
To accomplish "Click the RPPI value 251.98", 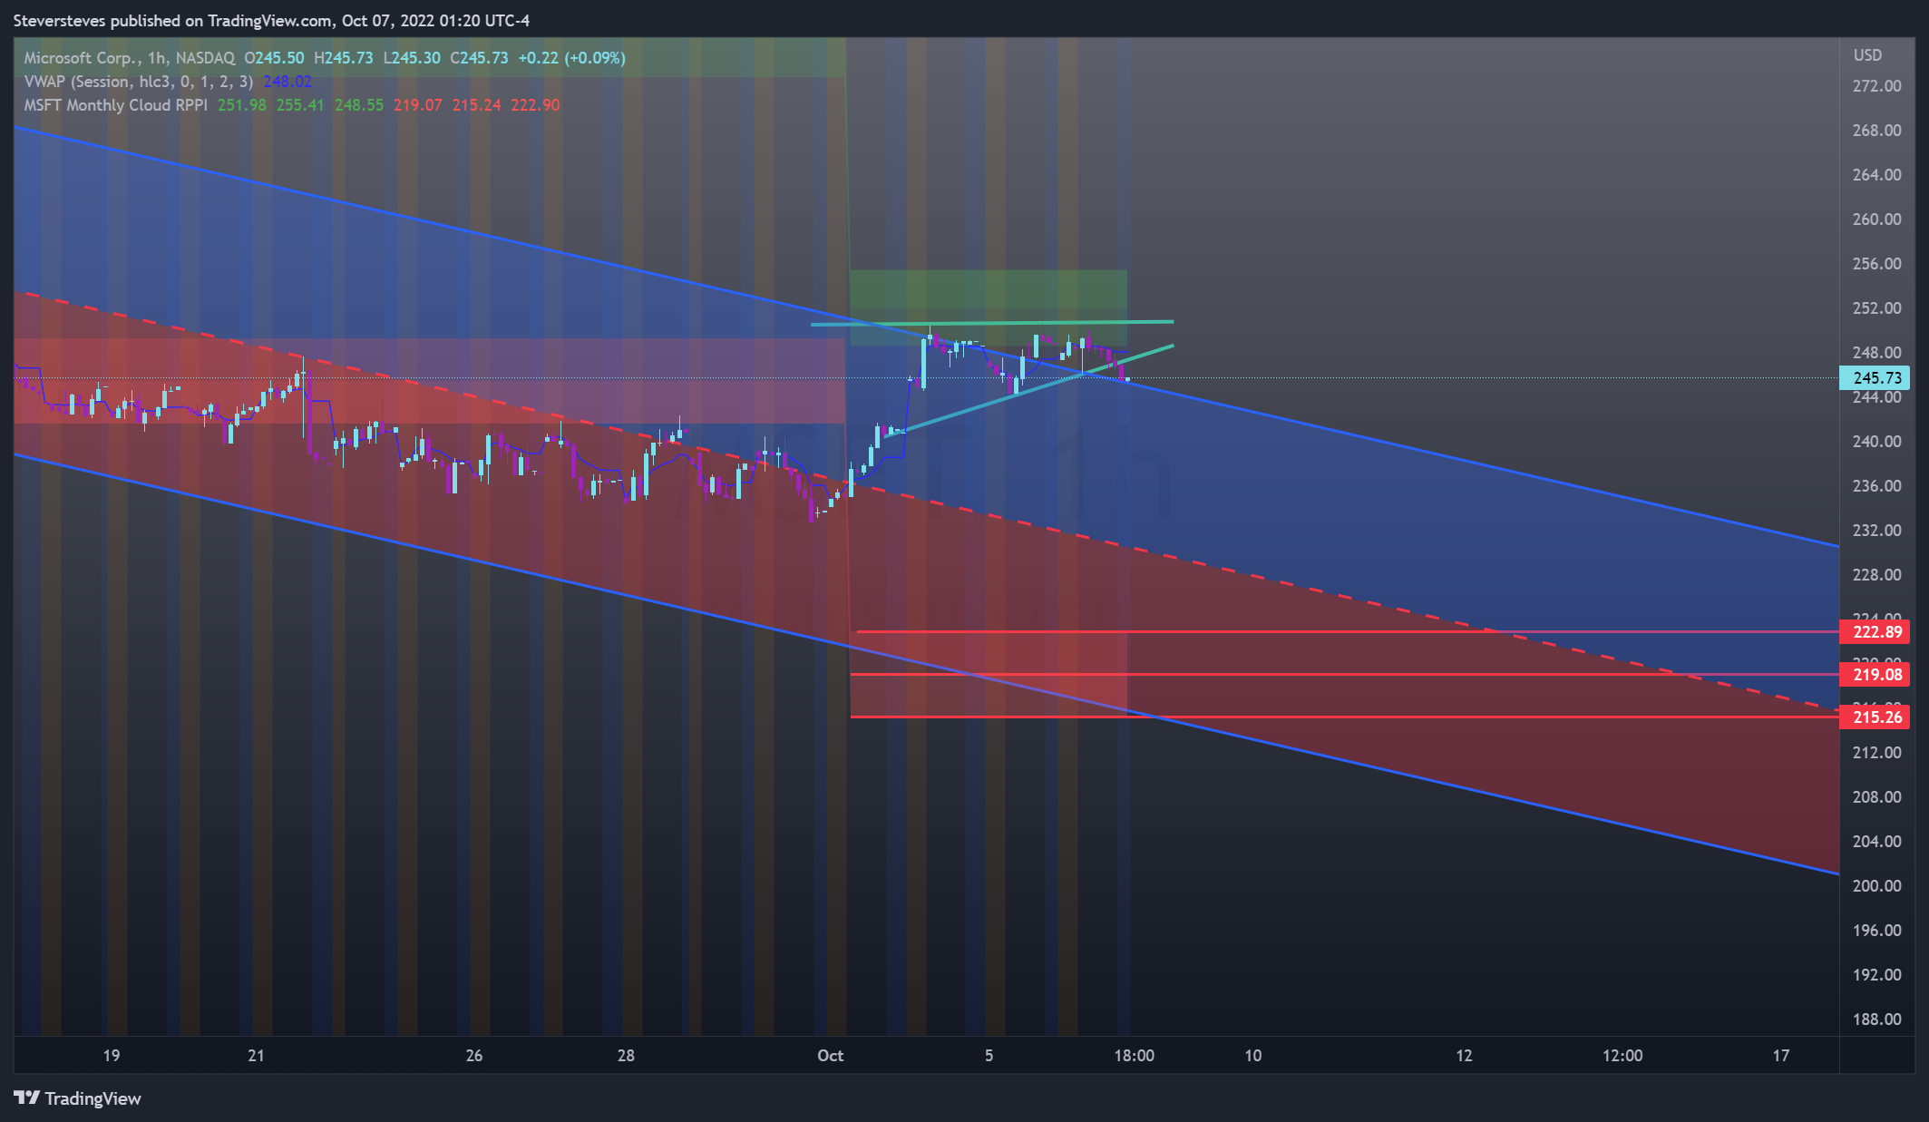I will [242, 104].
